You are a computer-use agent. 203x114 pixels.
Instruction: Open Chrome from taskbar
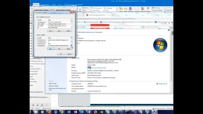click(62, 112)
